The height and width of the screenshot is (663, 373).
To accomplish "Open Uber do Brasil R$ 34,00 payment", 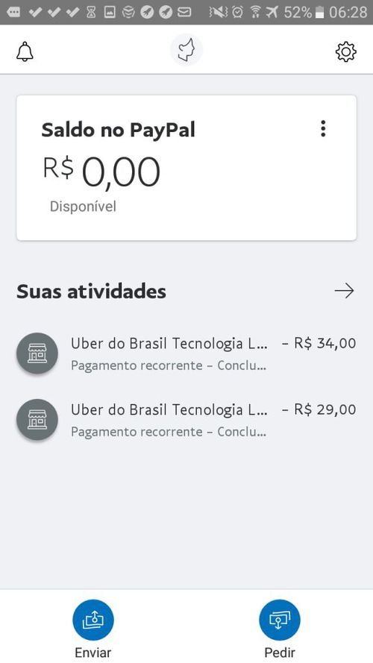I will coord(186,354).
